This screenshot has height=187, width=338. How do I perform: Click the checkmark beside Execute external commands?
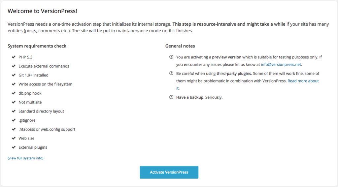pyautogui.click(x=14, y=66)
